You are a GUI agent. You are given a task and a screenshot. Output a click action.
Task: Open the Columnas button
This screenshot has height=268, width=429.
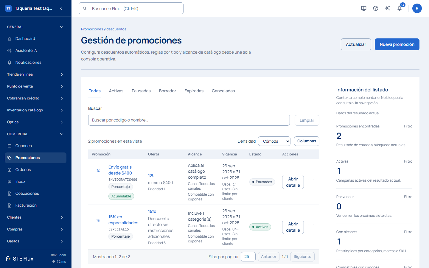point(307,141)
